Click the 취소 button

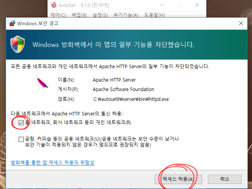(x=225, y=179)
